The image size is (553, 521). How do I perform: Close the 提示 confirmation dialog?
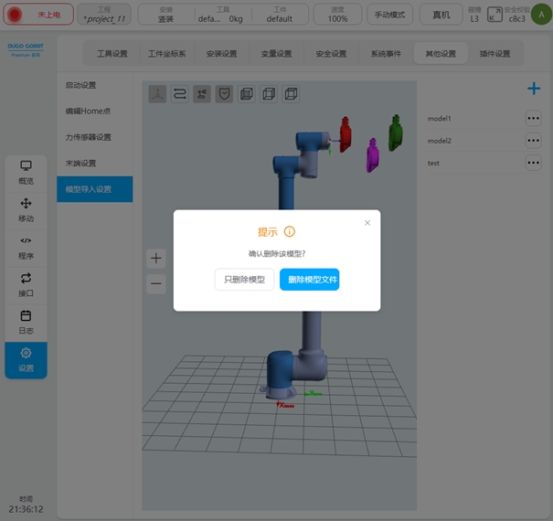point(367,223)
